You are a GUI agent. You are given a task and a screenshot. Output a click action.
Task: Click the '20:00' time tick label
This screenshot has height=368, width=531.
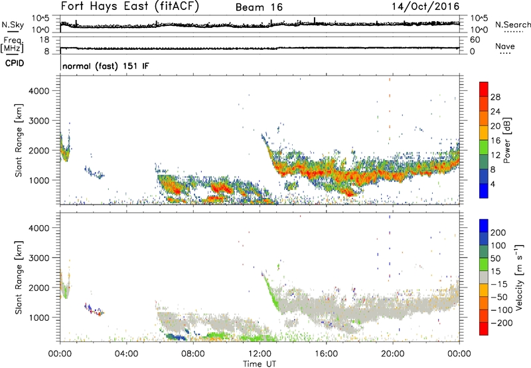pyautogui.click(x=392, y=354)
